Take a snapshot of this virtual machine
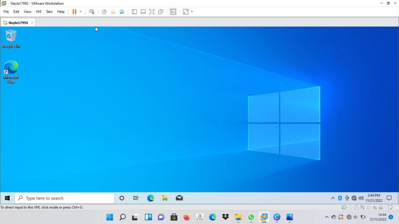This screenshot has width=399, height=224. pyautogui.click(x=104, y=12)
